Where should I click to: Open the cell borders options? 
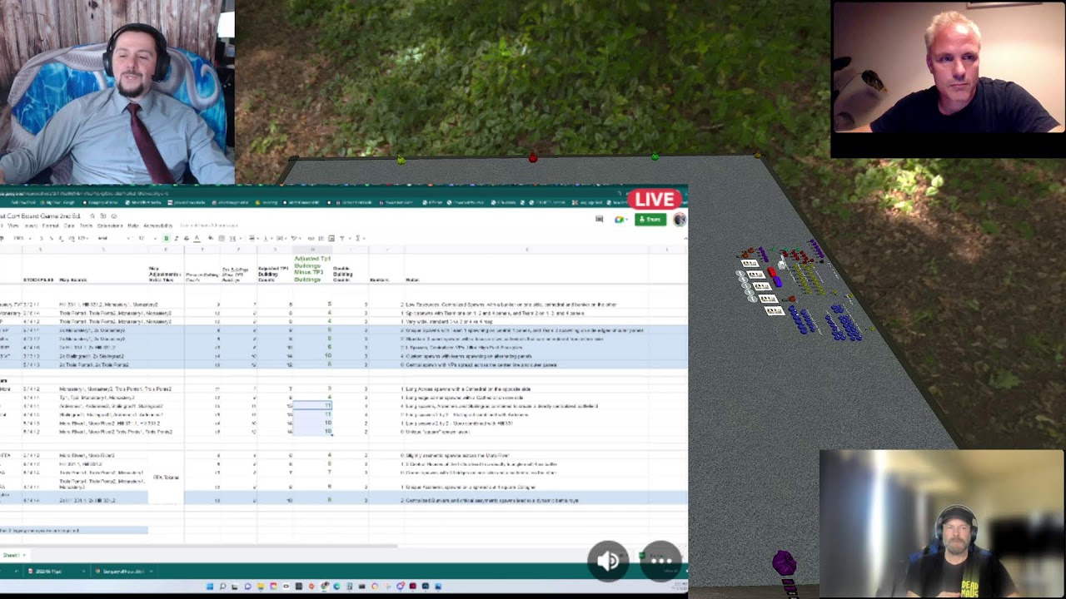coord(222,238)
